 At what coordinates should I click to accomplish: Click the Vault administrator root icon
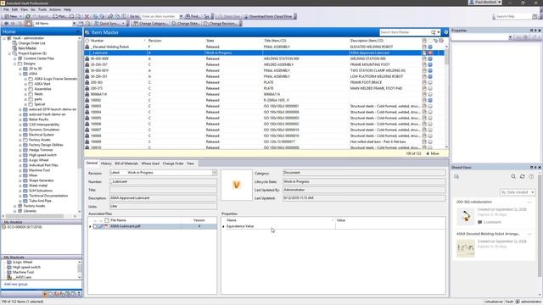[x=9, y=38]
